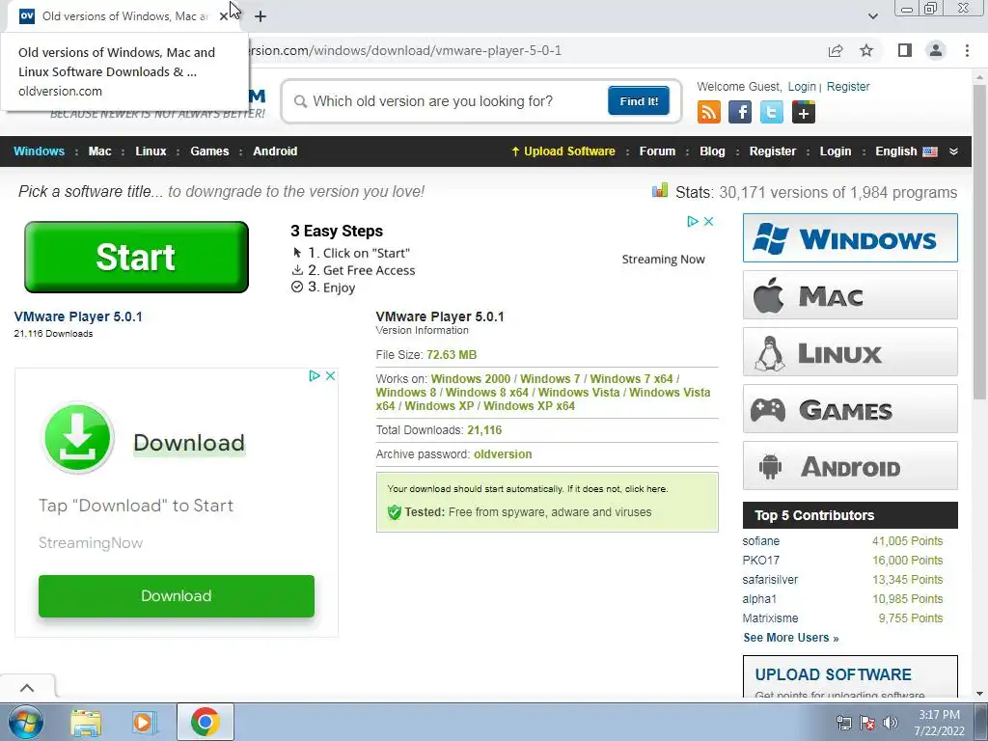Click Register in the black navigation bar
This screenshot has width=988, height=741.
[773, 151]
